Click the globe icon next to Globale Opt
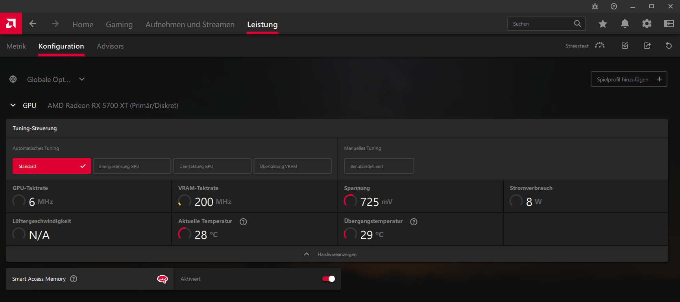Viewport: 680px width, 302px height. click(x=13, y=79)
